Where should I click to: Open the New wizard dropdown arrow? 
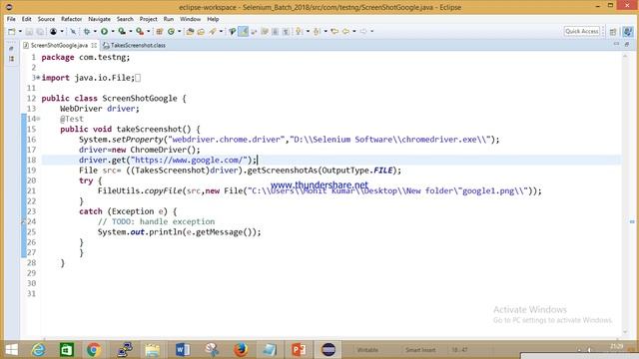click(x=20, y=31)
